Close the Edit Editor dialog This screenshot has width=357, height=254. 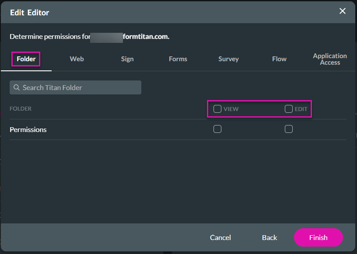point(343,11)
